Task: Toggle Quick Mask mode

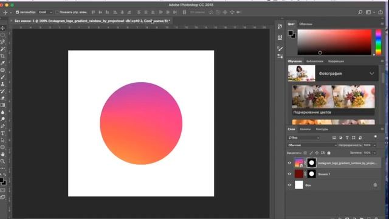Action: pos(2,190)
